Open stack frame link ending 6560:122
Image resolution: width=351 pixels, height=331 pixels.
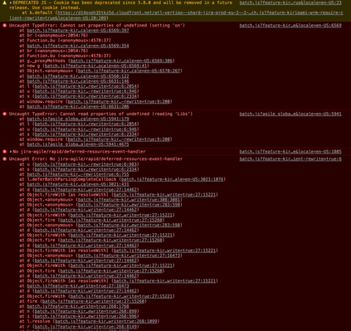[x=78, y=76]
